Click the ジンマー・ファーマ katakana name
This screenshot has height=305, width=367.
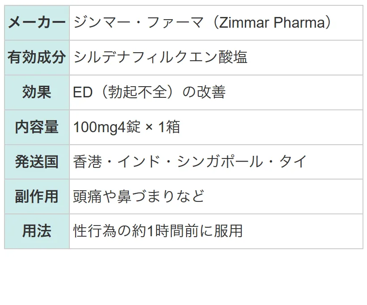tap(138, 23)
